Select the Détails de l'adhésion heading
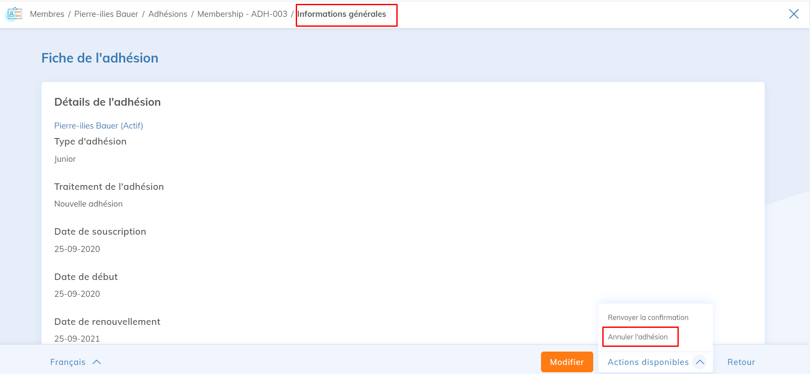Screen dimensions: 810x374 tap(108, 102)
